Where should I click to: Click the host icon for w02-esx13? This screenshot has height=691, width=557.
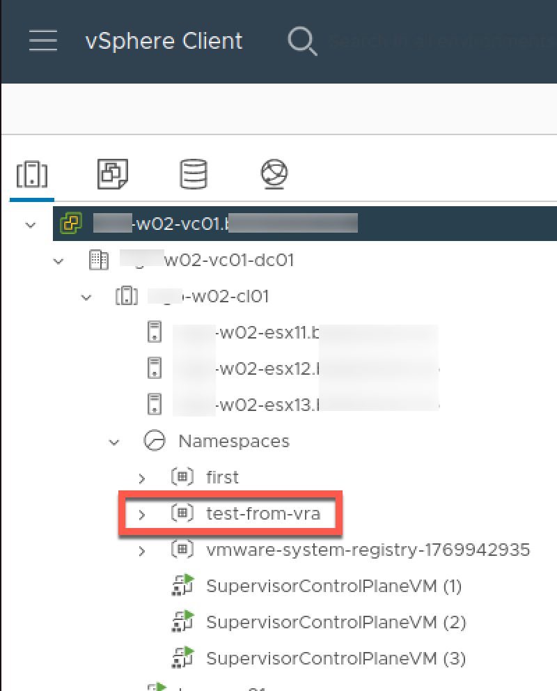click(155, 404)
